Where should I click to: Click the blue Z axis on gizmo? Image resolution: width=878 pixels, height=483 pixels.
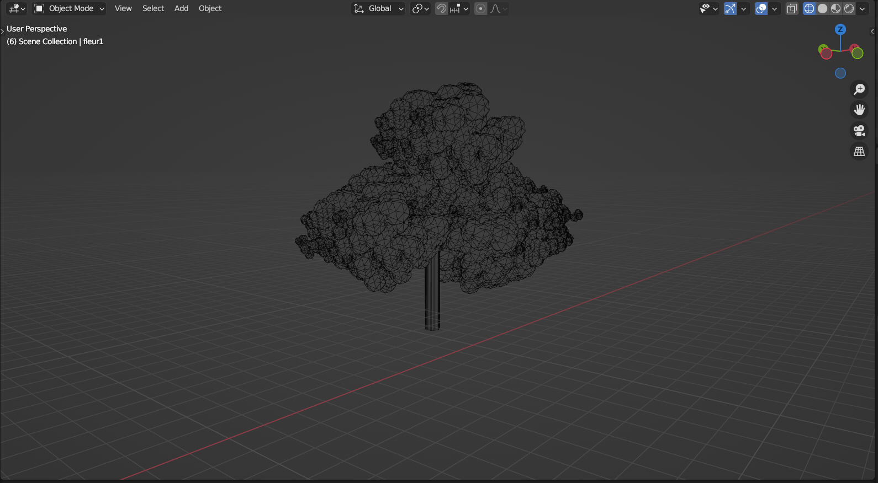click(x=840, y=30)
